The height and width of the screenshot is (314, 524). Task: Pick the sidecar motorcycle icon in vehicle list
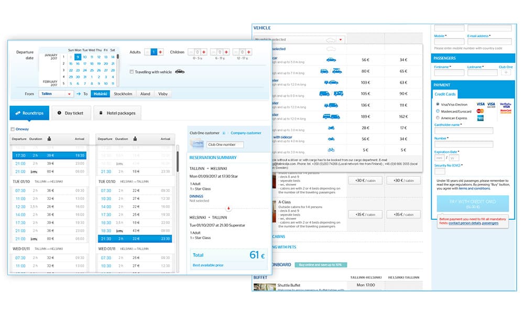click(x=331, y=139)
